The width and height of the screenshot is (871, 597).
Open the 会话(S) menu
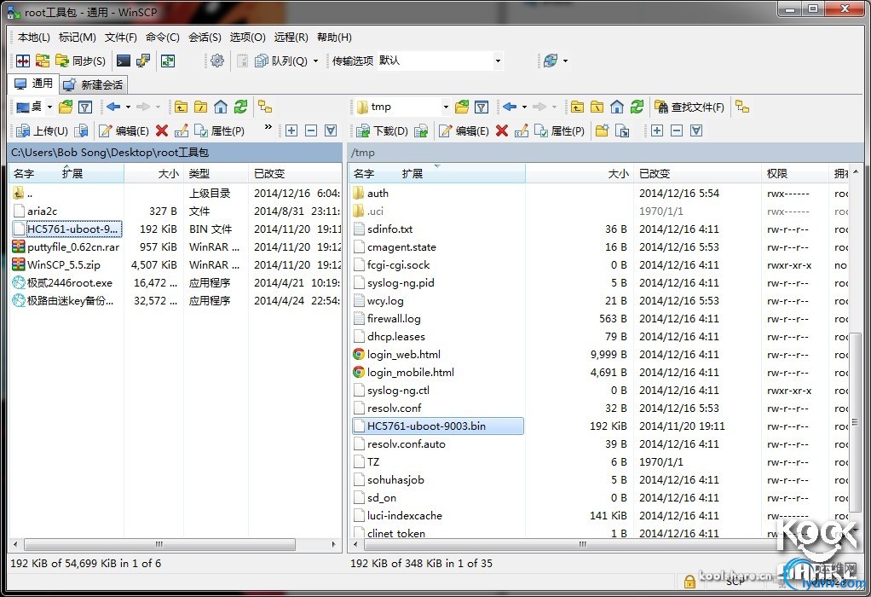click(x=205, y=38)
